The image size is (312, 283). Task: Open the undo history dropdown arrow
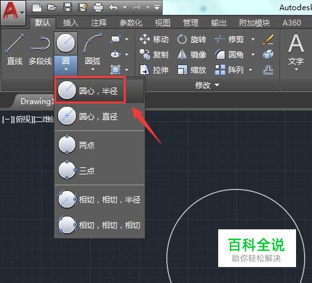point(124,8)
